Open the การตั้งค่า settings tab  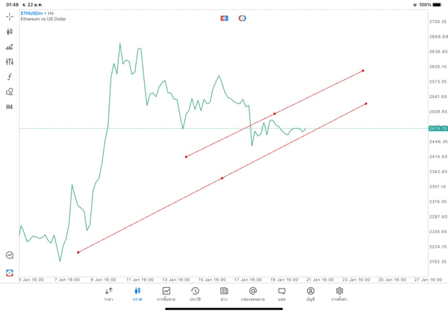339,293
